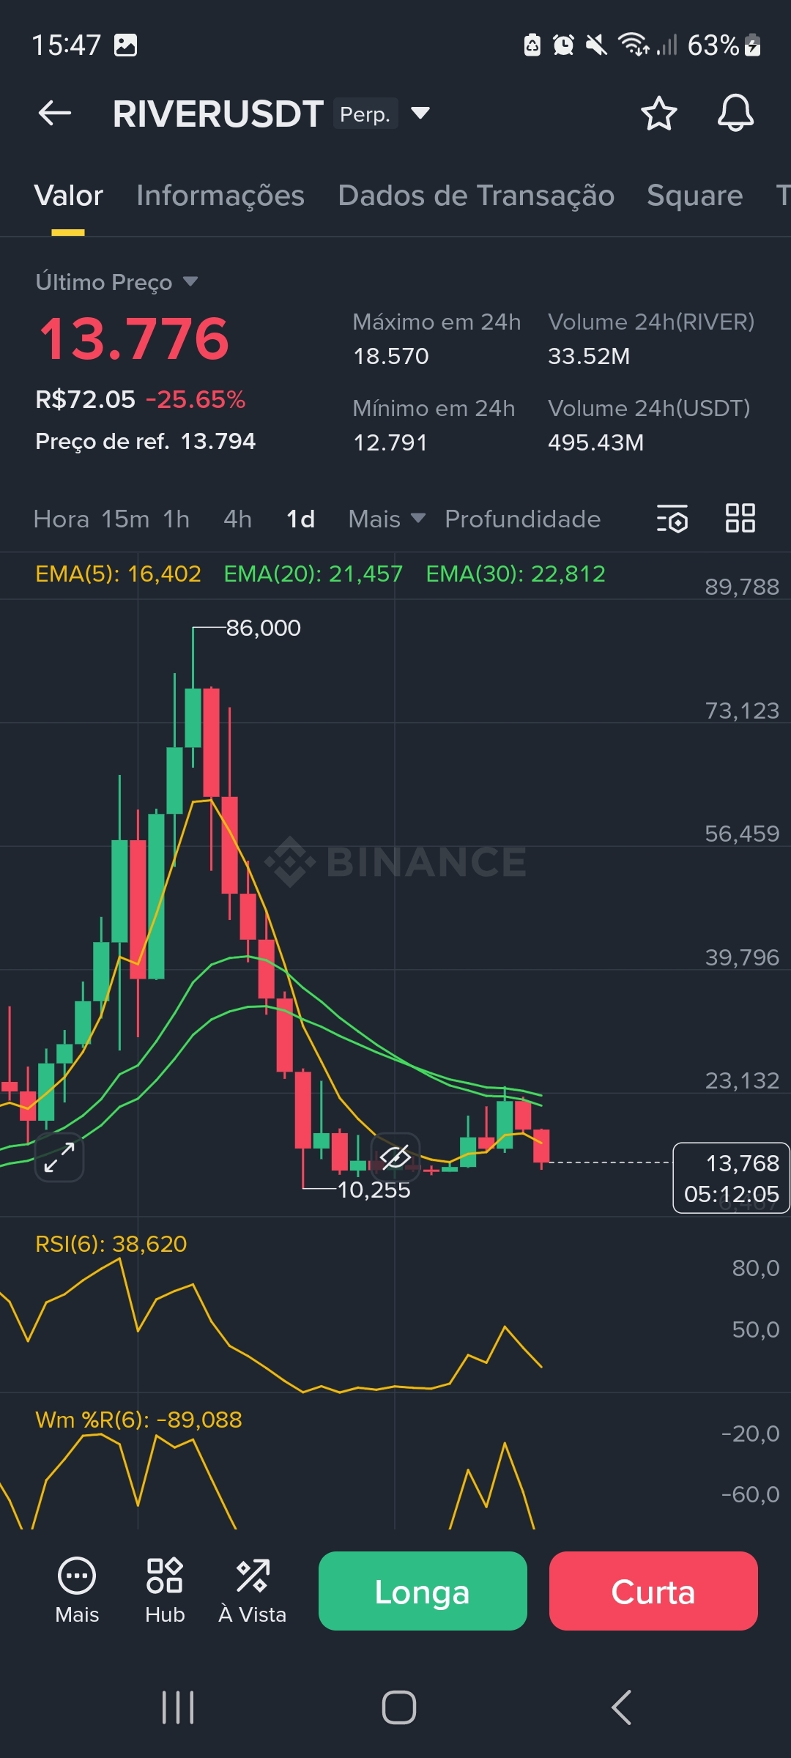Tap the 86,000 high price marker
Viewport: 791px width, 1758px height.
263,628
